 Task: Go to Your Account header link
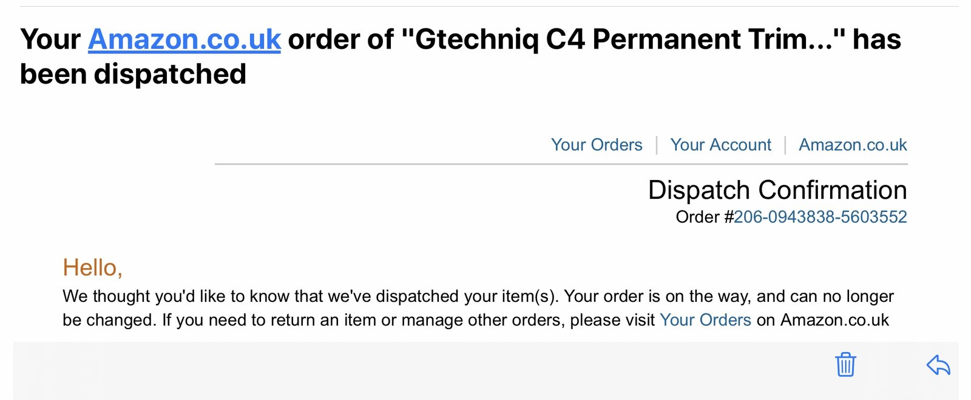click(720, 145)
